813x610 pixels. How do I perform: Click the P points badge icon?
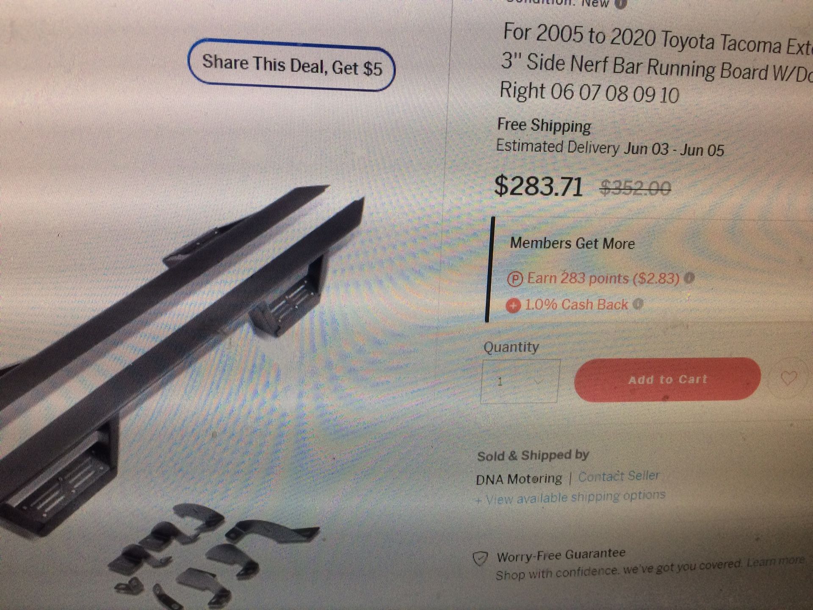[515, 279]
